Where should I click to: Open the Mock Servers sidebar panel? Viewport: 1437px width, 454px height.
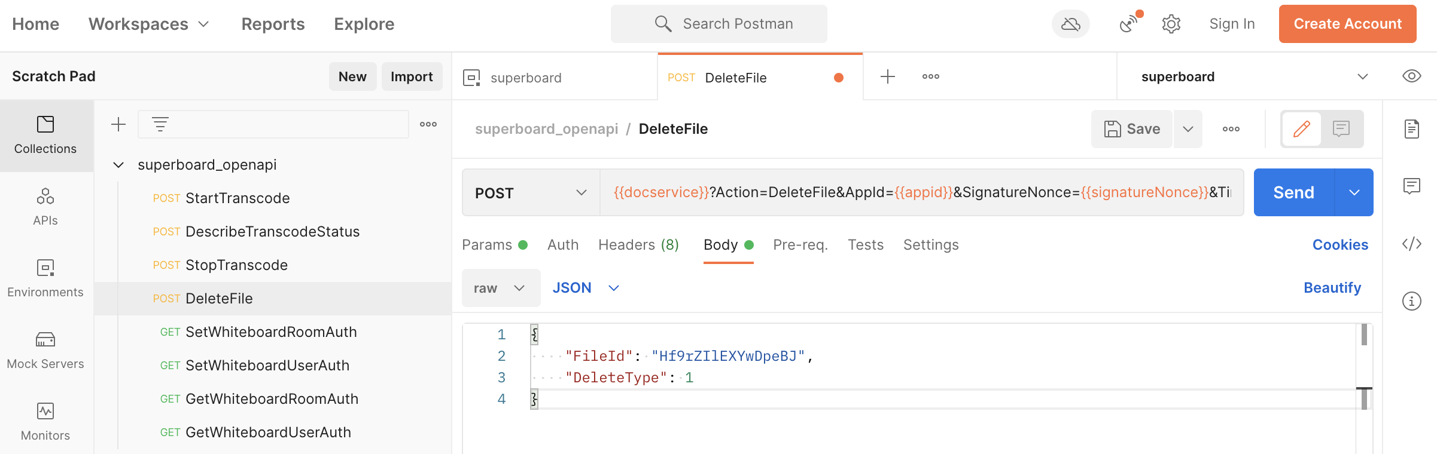coord(45,351)
